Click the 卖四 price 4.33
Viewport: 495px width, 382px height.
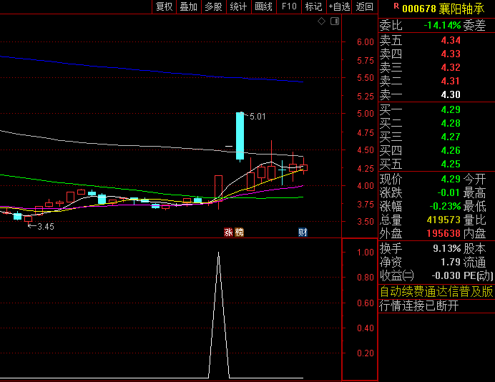coord(451,54)
